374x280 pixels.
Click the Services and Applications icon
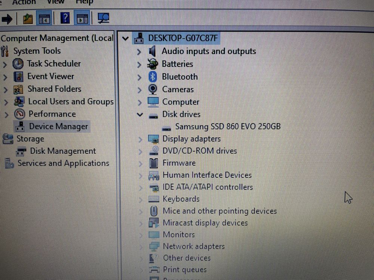pyautogui.click(x=9, y=164)
